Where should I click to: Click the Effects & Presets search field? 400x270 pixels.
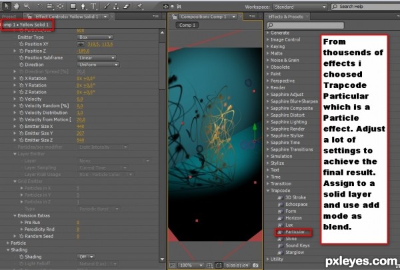[305, 25]
